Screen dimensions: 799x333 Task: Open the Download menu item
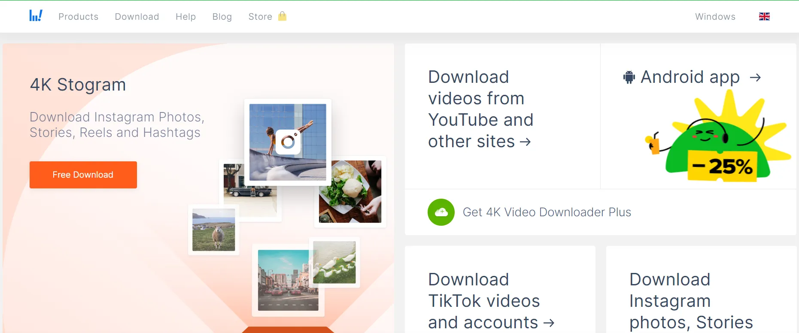pos(137,17)
